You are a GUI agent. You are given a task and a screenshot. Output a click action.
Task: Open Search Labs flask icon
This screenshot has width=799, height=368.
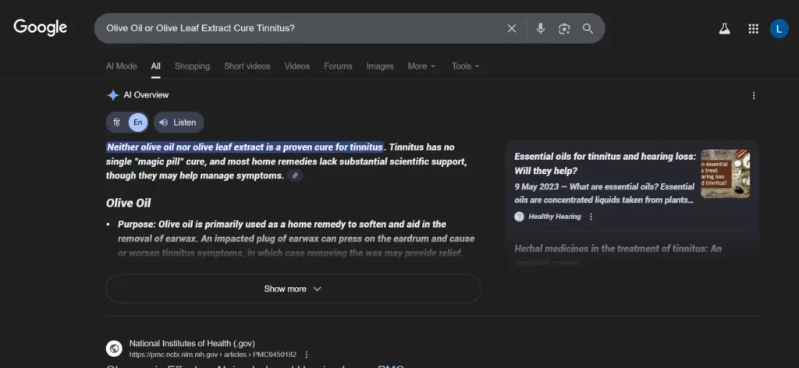pos(724,29)
